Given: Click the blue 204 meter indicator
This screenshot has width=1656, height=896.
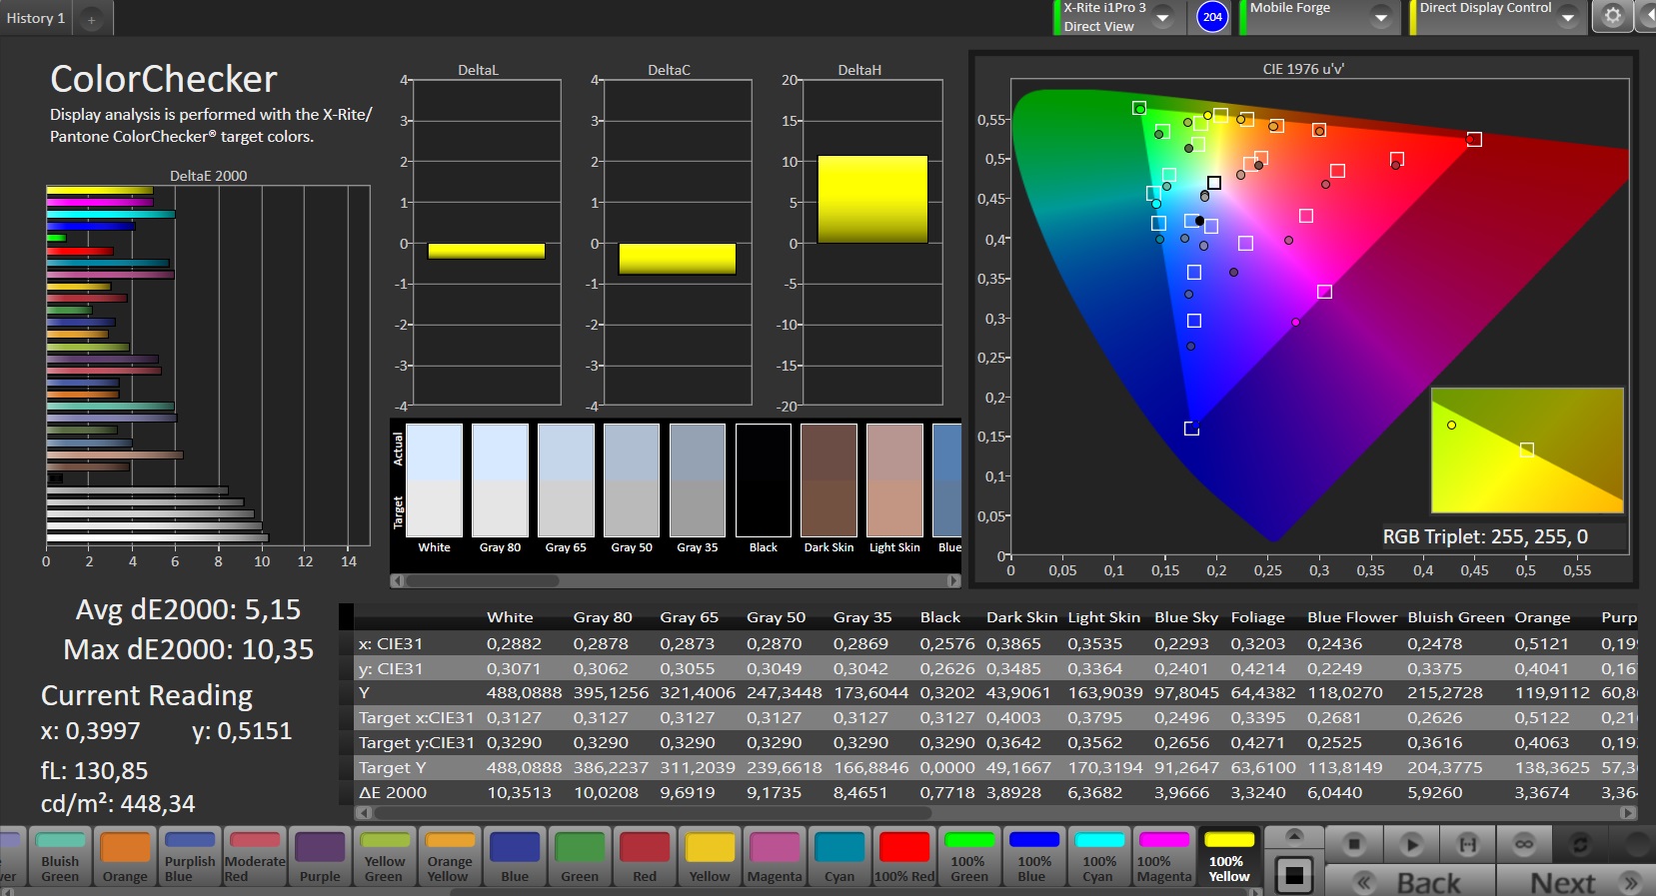Looking at the screenshot, I should tap(1212, 17).
